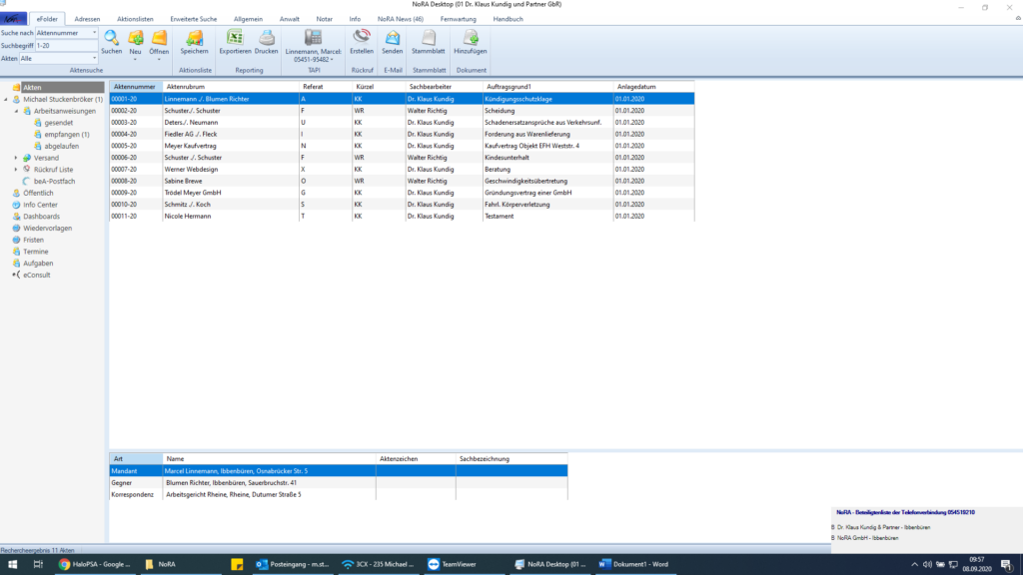
Task: Open the NoRA News (46) tab
Action: [x=401, y=19]
